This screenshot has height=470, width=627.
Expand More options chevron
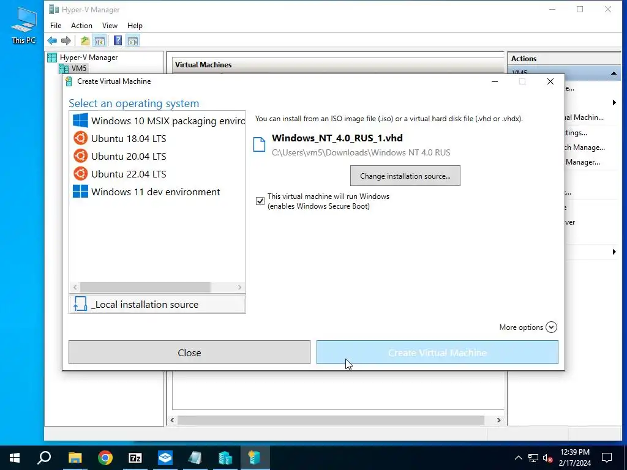coord(551,327)
